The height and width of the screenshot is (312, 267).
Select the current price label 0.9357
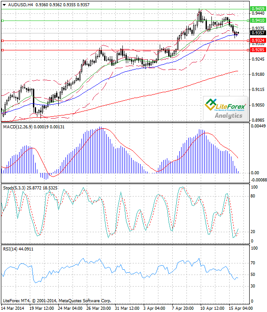(x=258, y=33)
